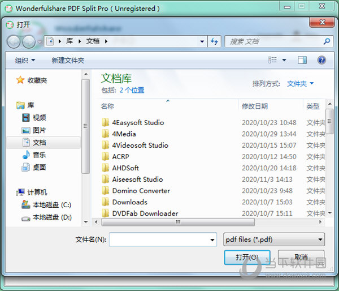
Task: Click the 本地磁盘 (C:) drive icon
Action: click(26, 204)
